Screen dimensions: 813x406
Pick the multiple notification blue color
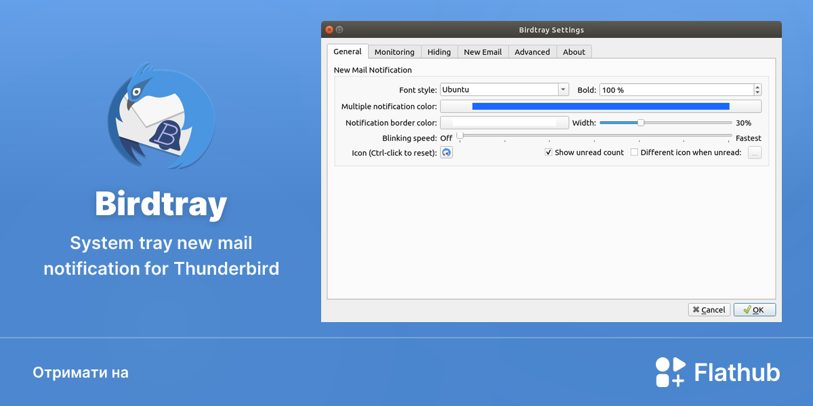601,106
